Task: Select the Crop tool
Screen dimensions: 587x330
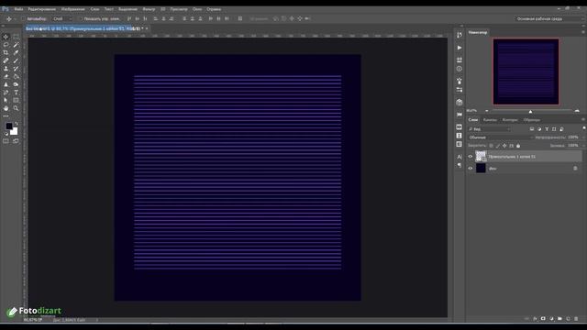Action: [x=6, y=52]
